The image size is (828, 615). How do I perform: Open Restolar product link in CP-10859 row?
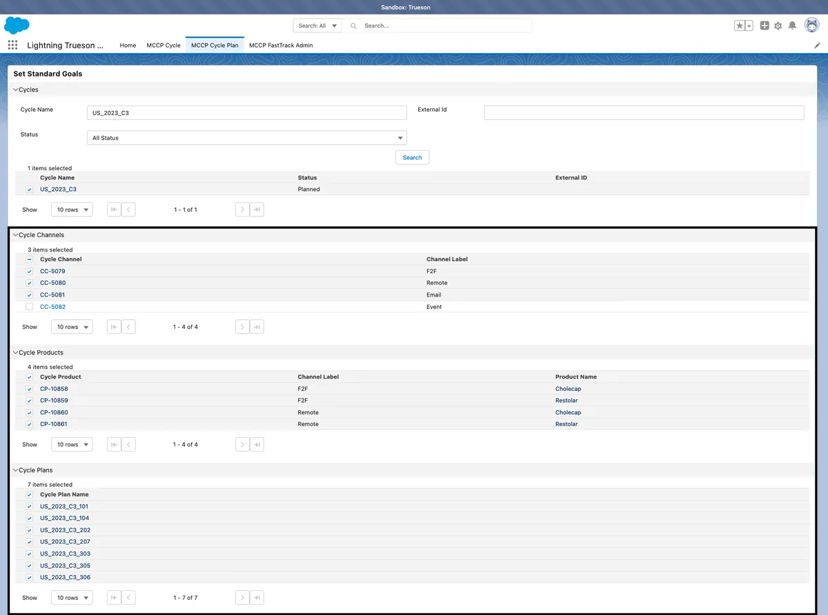tap(566, 401)
